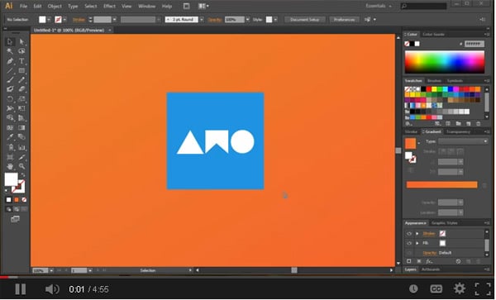Select the Symbol Sprayer tool
The height and width of the screenshot is (300, 496).
point(10,147)
